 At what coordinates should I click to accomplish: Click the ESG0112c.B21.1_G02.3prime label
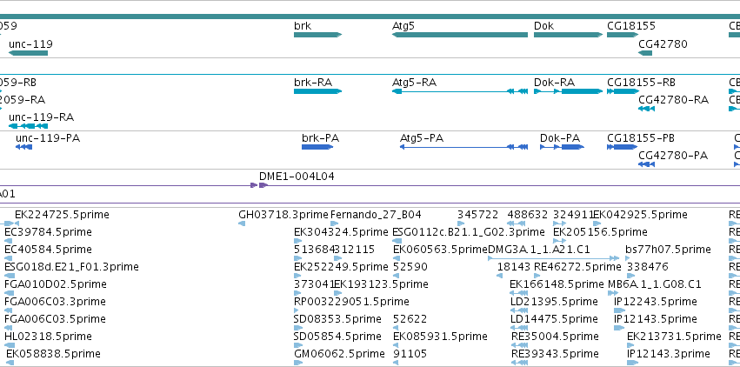point(468,232)
